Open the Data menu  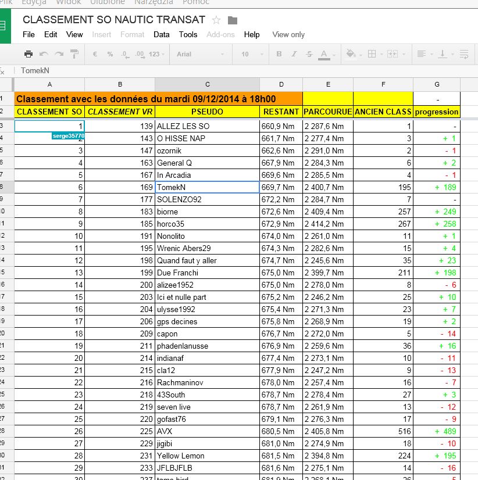(161, 34)
